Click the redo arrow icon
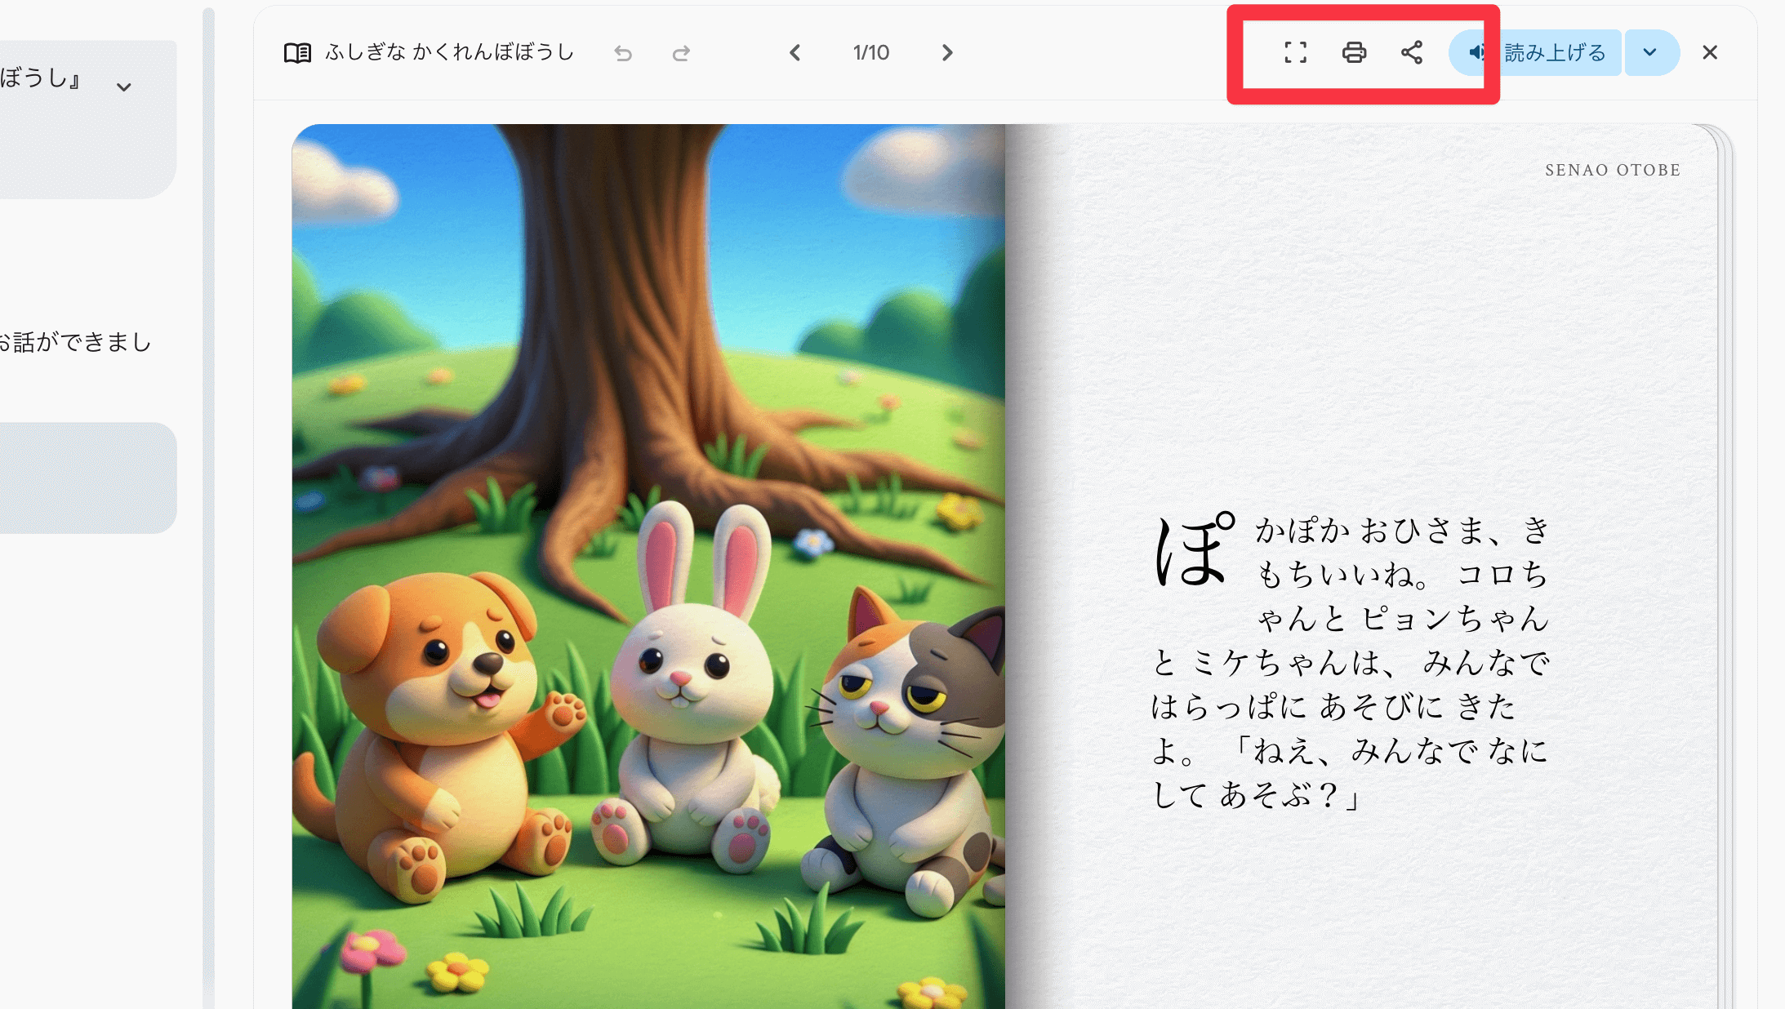 681,53
